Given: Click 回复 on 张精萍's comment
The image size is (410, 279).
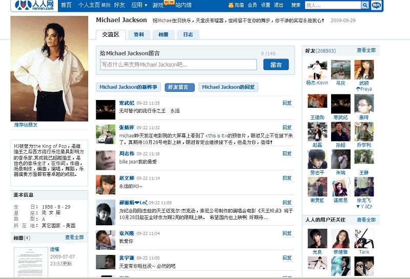Looking at the screenshot, I should (287, 128).
